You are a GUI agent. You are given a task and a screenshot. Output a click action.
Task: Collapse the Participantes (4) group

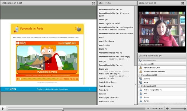[140, 86]
